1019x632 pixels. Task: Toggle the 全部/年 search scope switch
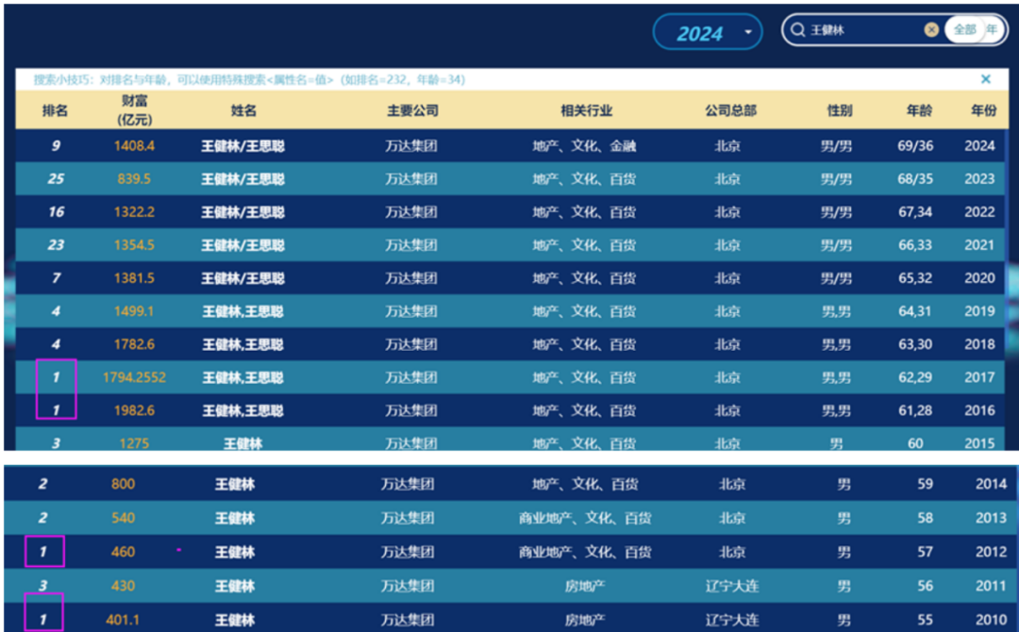(x=975, y=30)
